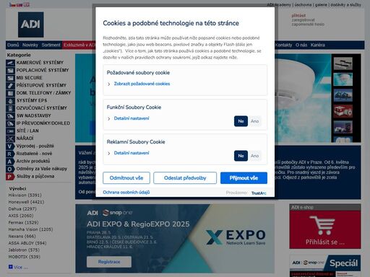Image resolution: width=370 pixels, height=277 pixels.
Task: Expand Zobrazit požadované cookies
Action: click(x=142, y=84)
